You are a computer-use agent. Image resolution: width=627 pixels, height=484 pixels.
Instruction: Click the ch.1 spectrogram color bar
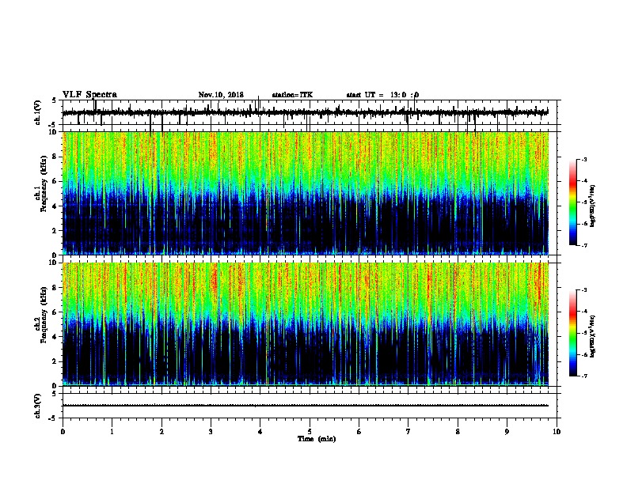point(572,202)
